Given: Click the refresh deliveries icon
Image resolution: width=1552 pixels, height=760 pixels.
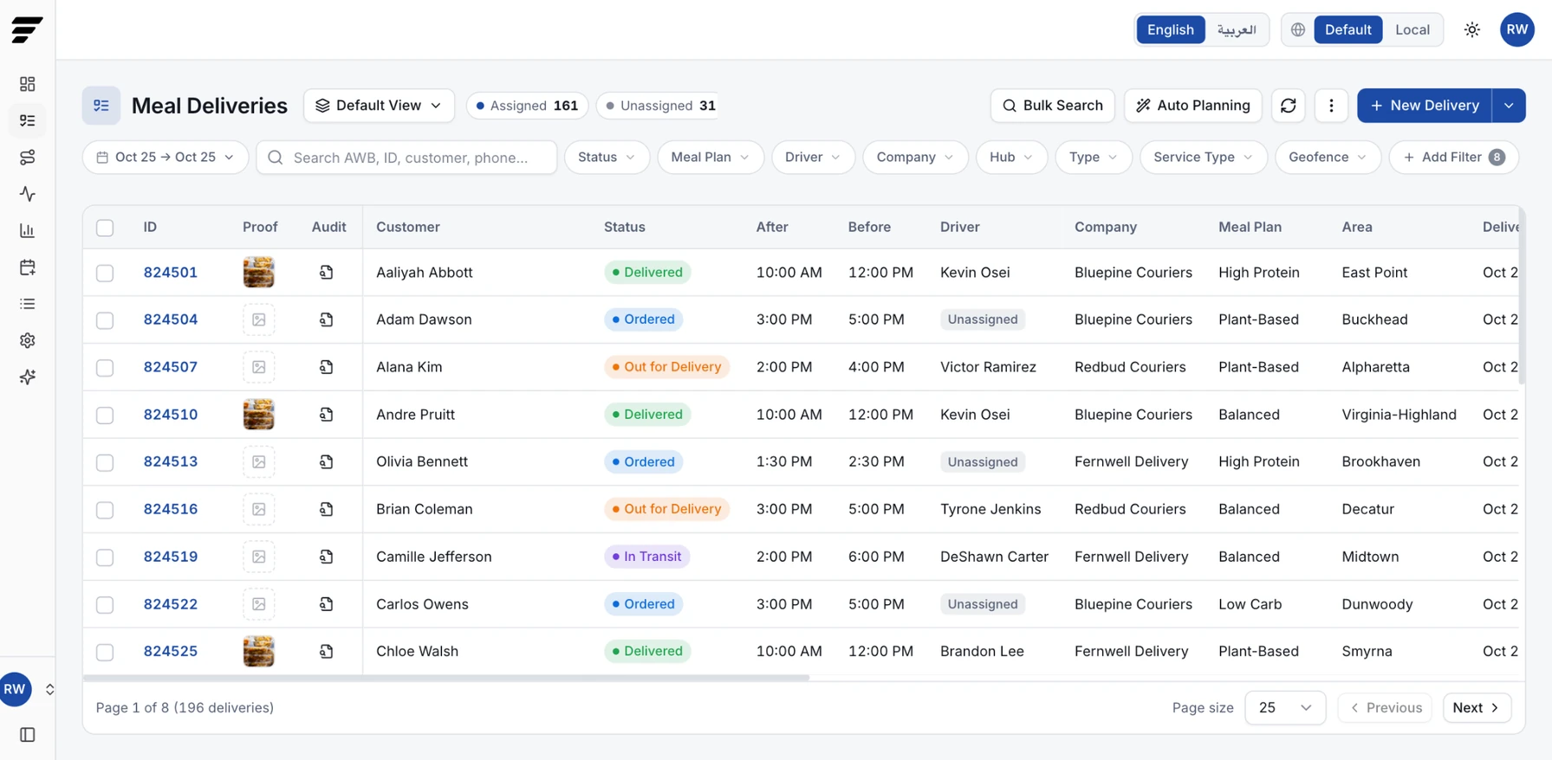Looking at the screenshot, I should 1289,106.
